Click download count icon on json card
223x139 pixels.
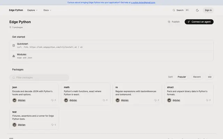52,100
